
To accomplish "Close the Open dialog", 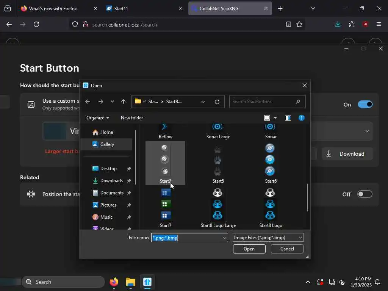I will coord(304,85).
